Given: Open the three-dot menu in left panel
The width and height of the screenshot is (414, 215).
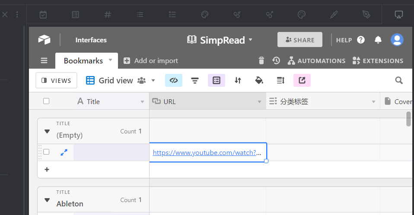Looking at the screenshot, I should [17, 15].
